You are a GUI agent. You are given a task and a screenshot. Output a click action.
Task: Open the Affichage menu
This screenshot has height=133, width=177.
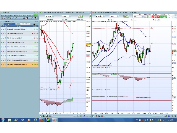7,15
